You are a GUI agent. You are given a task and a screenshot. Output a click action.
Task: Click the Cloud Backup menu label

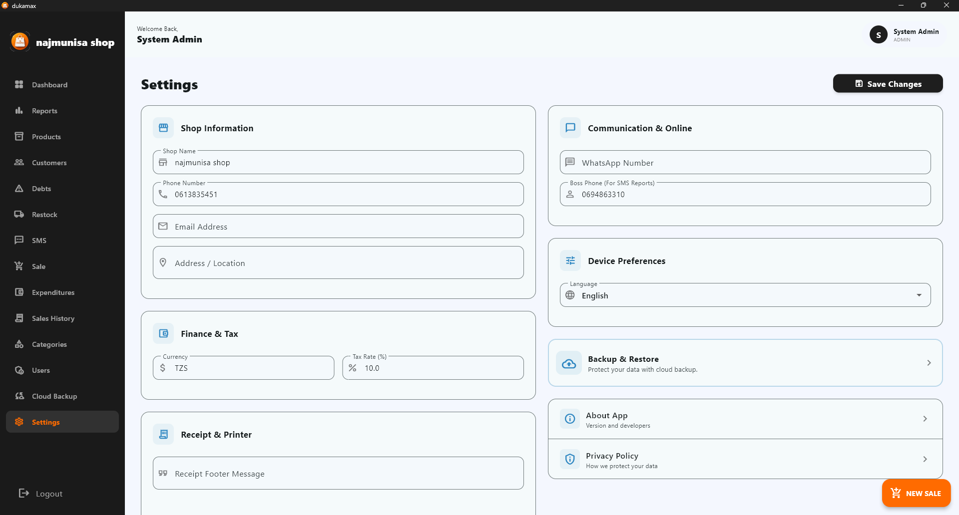click(x=54, y=396)
